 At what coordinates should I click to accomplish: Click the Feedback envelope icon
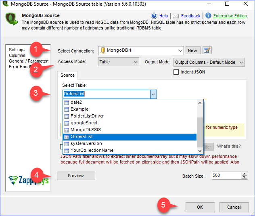point(176,16)
